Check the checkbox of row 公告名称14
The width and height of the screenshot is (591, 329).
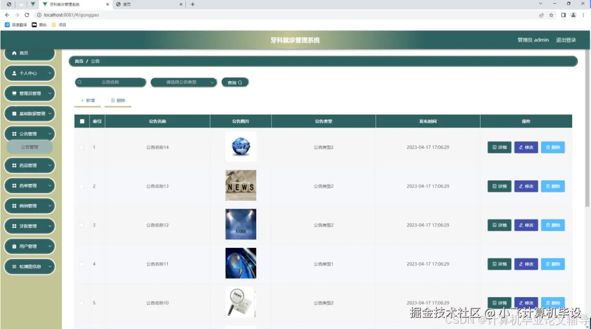coord(81,147)
